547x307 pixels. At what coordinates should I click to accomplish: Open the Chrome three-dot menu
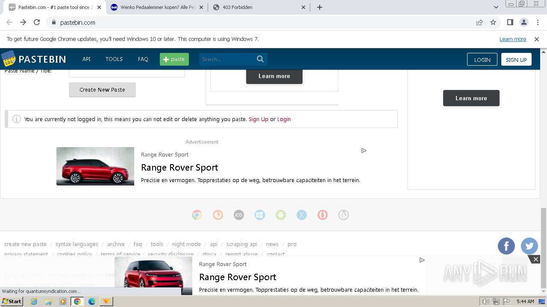click(x=538, y=22)
